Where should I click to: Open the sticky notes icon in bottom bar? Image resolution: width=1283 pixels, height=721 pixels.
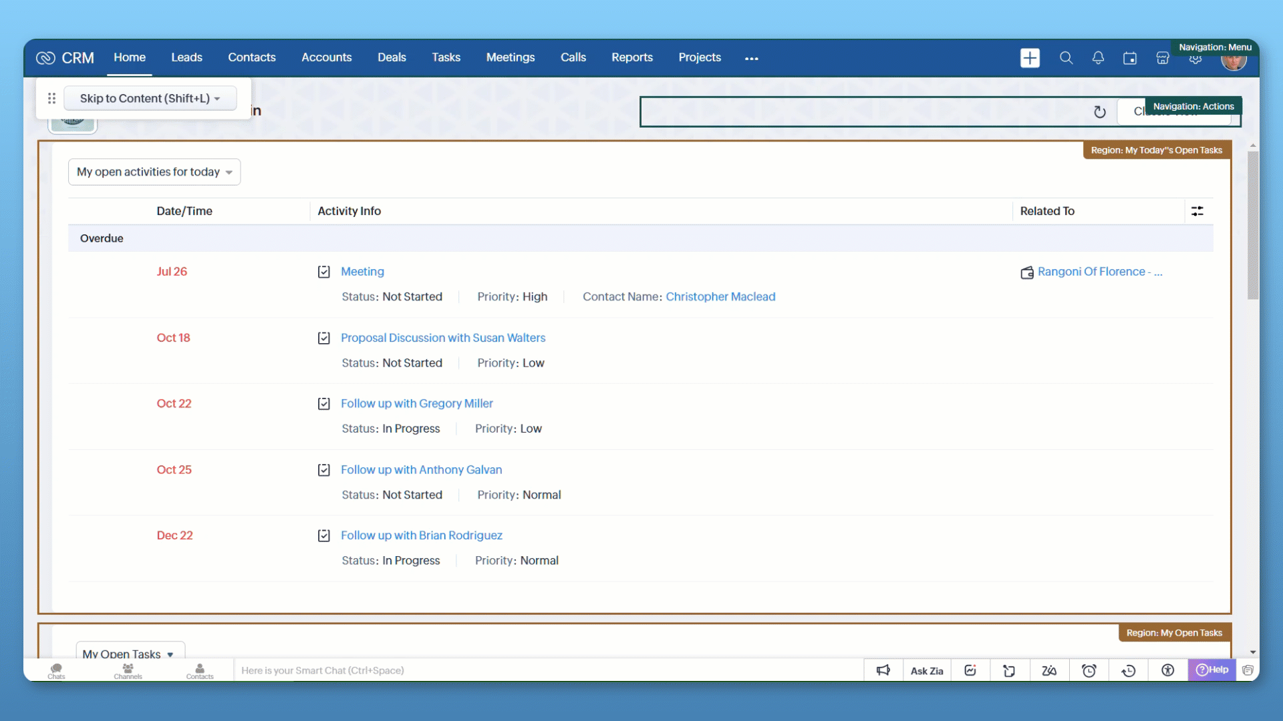pyautogui.click(x=1009, y=670)
